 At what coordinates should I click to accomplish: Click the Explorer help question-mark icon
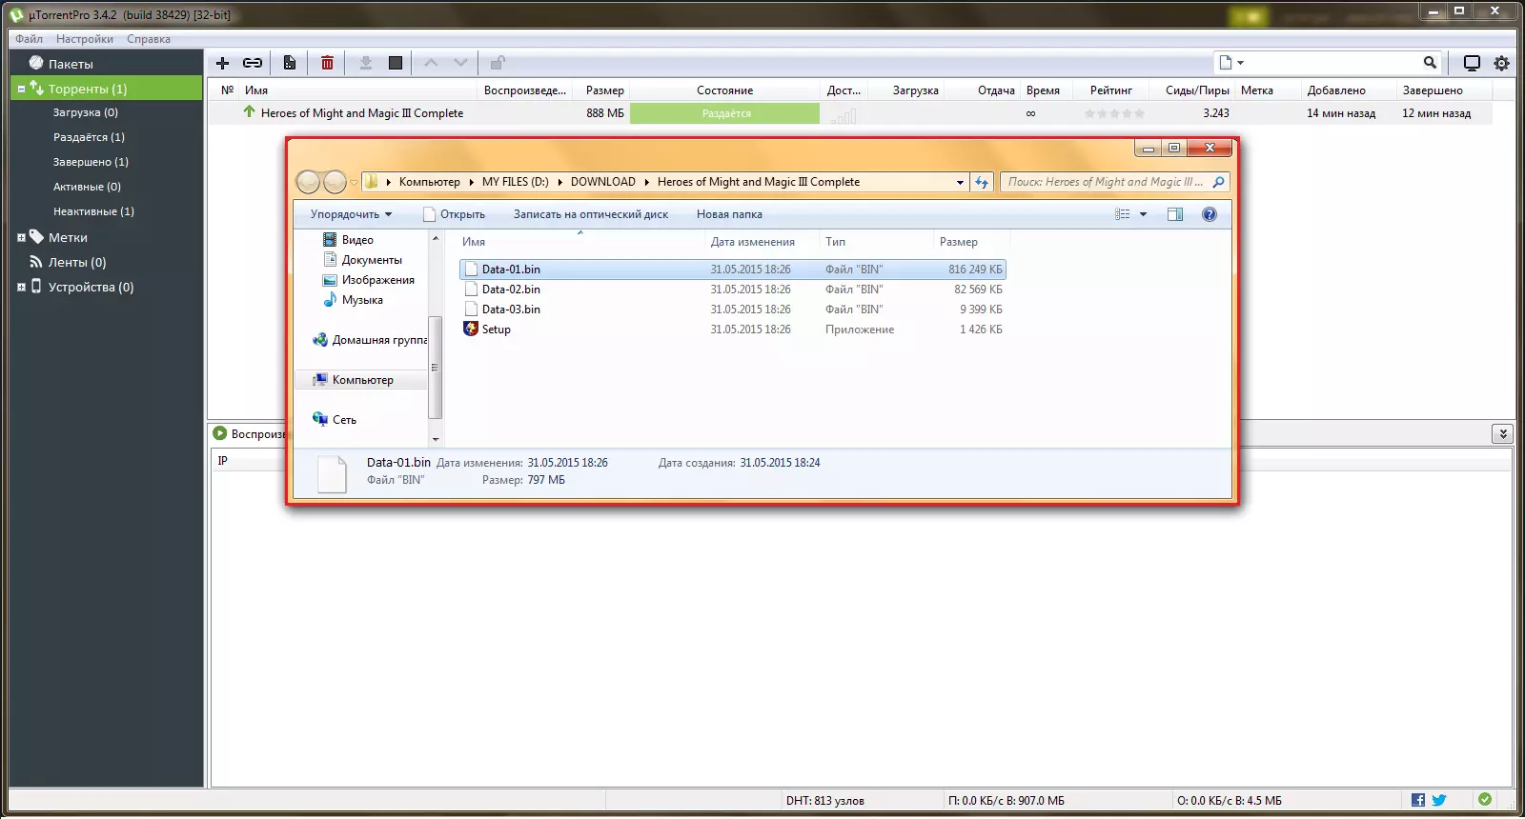pos(1210,214)
